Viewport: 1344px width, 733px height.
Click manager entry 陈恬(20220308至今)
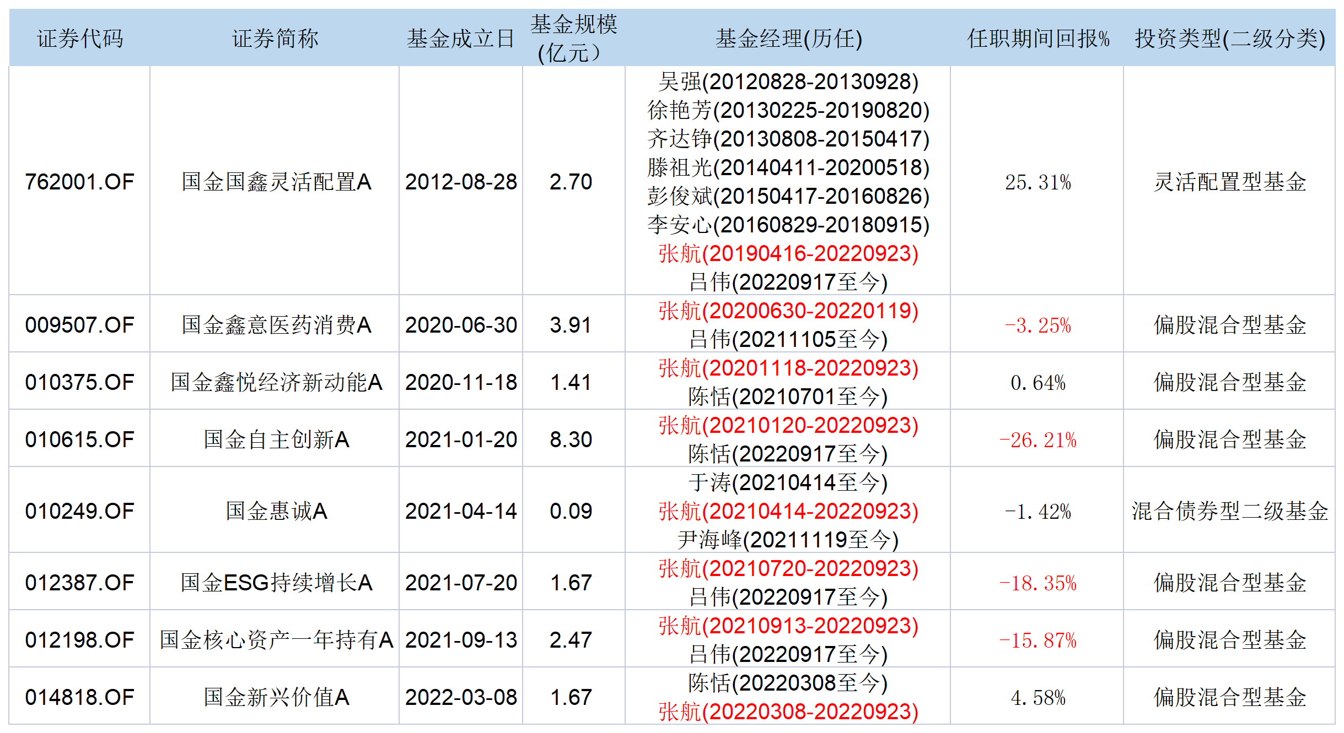[x=788, y=683]
